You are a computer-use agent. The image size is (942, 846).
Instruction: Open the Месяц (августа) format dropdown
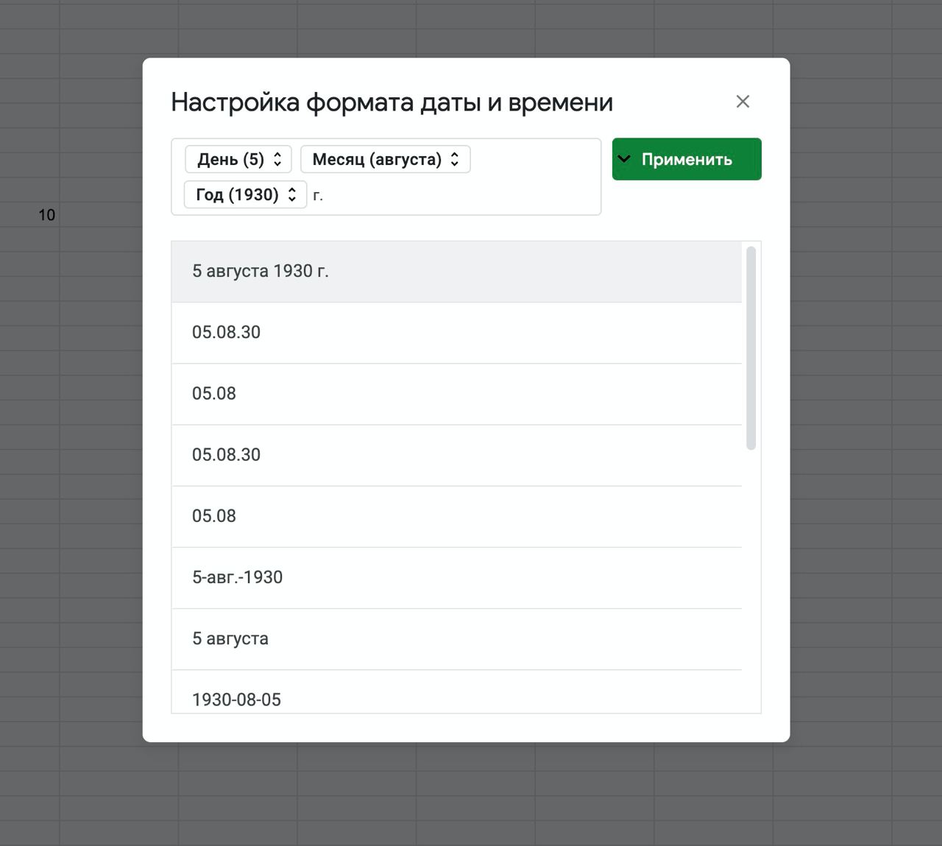(x=386, y=159)
